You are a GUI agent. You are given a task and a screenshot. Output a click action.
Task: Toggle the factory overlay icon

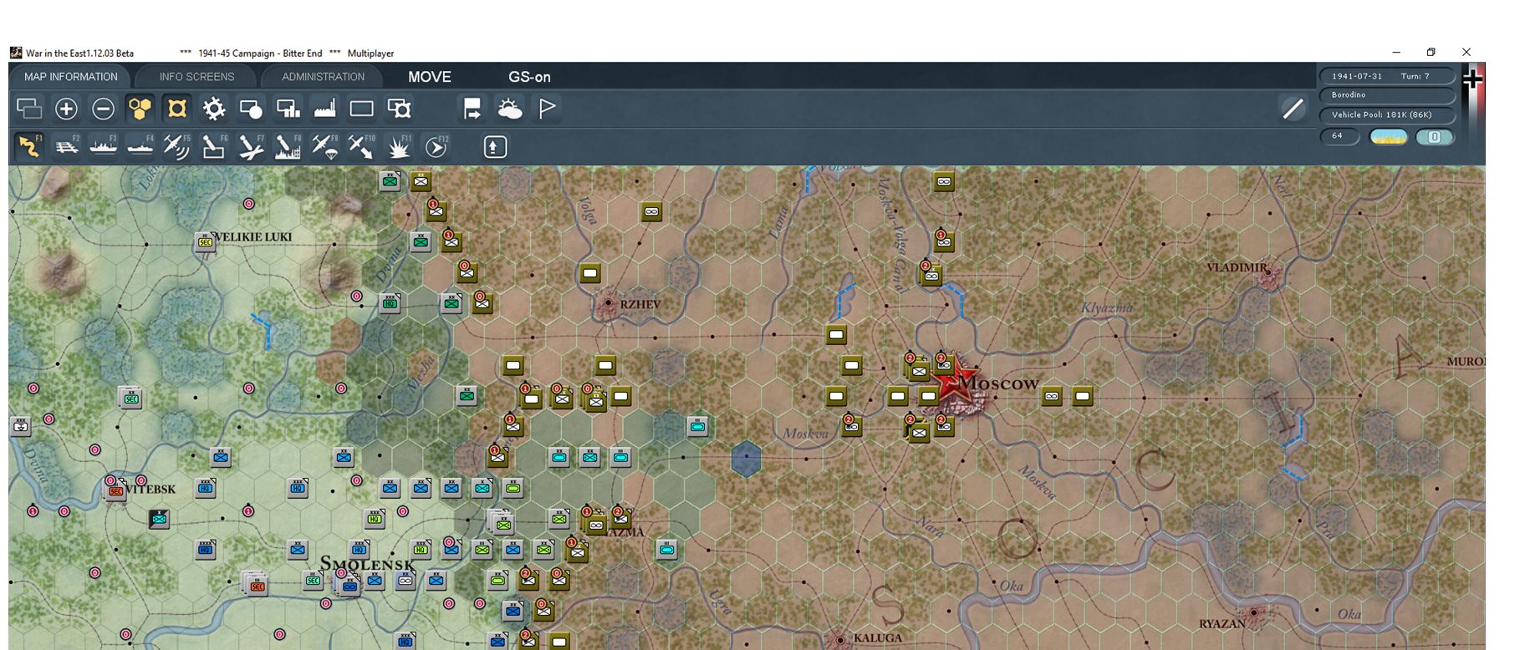[324, 109]
